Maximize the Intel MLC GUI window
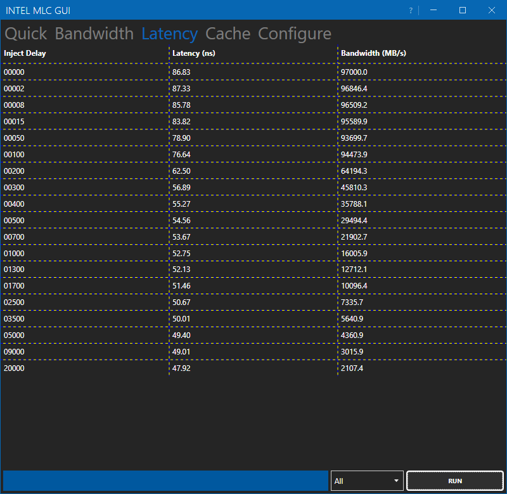 coord(463,10)
